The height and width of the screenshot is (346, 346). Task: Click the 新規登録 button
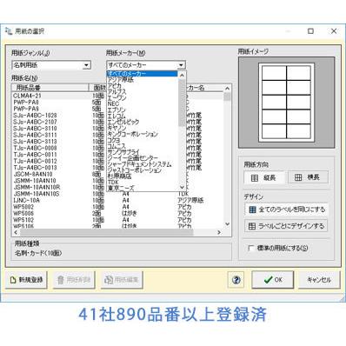coord(26,280)
